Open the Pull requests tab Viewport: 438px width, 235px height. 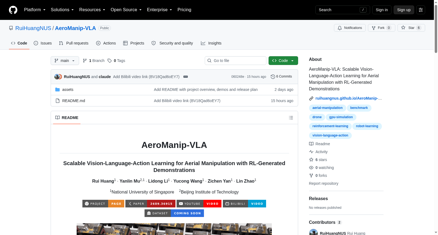[x=74, y=43]
